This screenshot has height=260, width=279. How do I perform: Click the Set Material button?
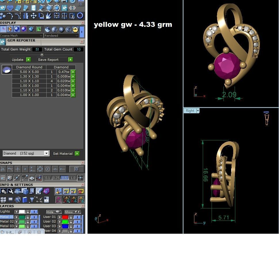66,154
